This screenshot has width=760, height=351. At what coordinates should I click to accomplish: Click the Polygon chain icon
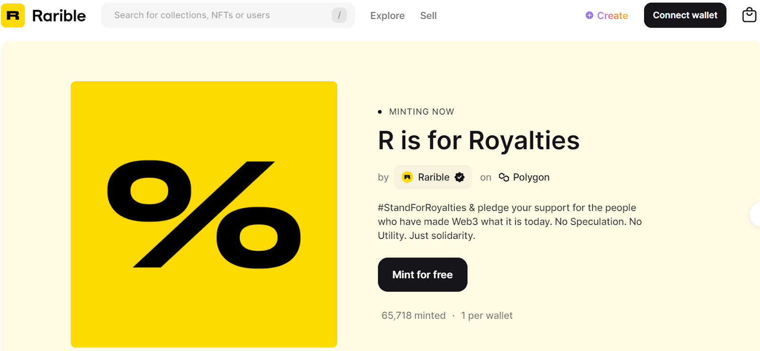pyautogui.click(x=503, y=177)
